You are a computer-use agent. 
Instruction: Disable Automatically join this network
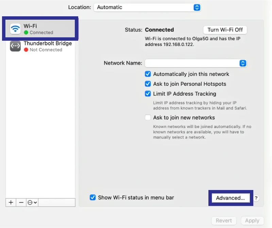[148, 74]
